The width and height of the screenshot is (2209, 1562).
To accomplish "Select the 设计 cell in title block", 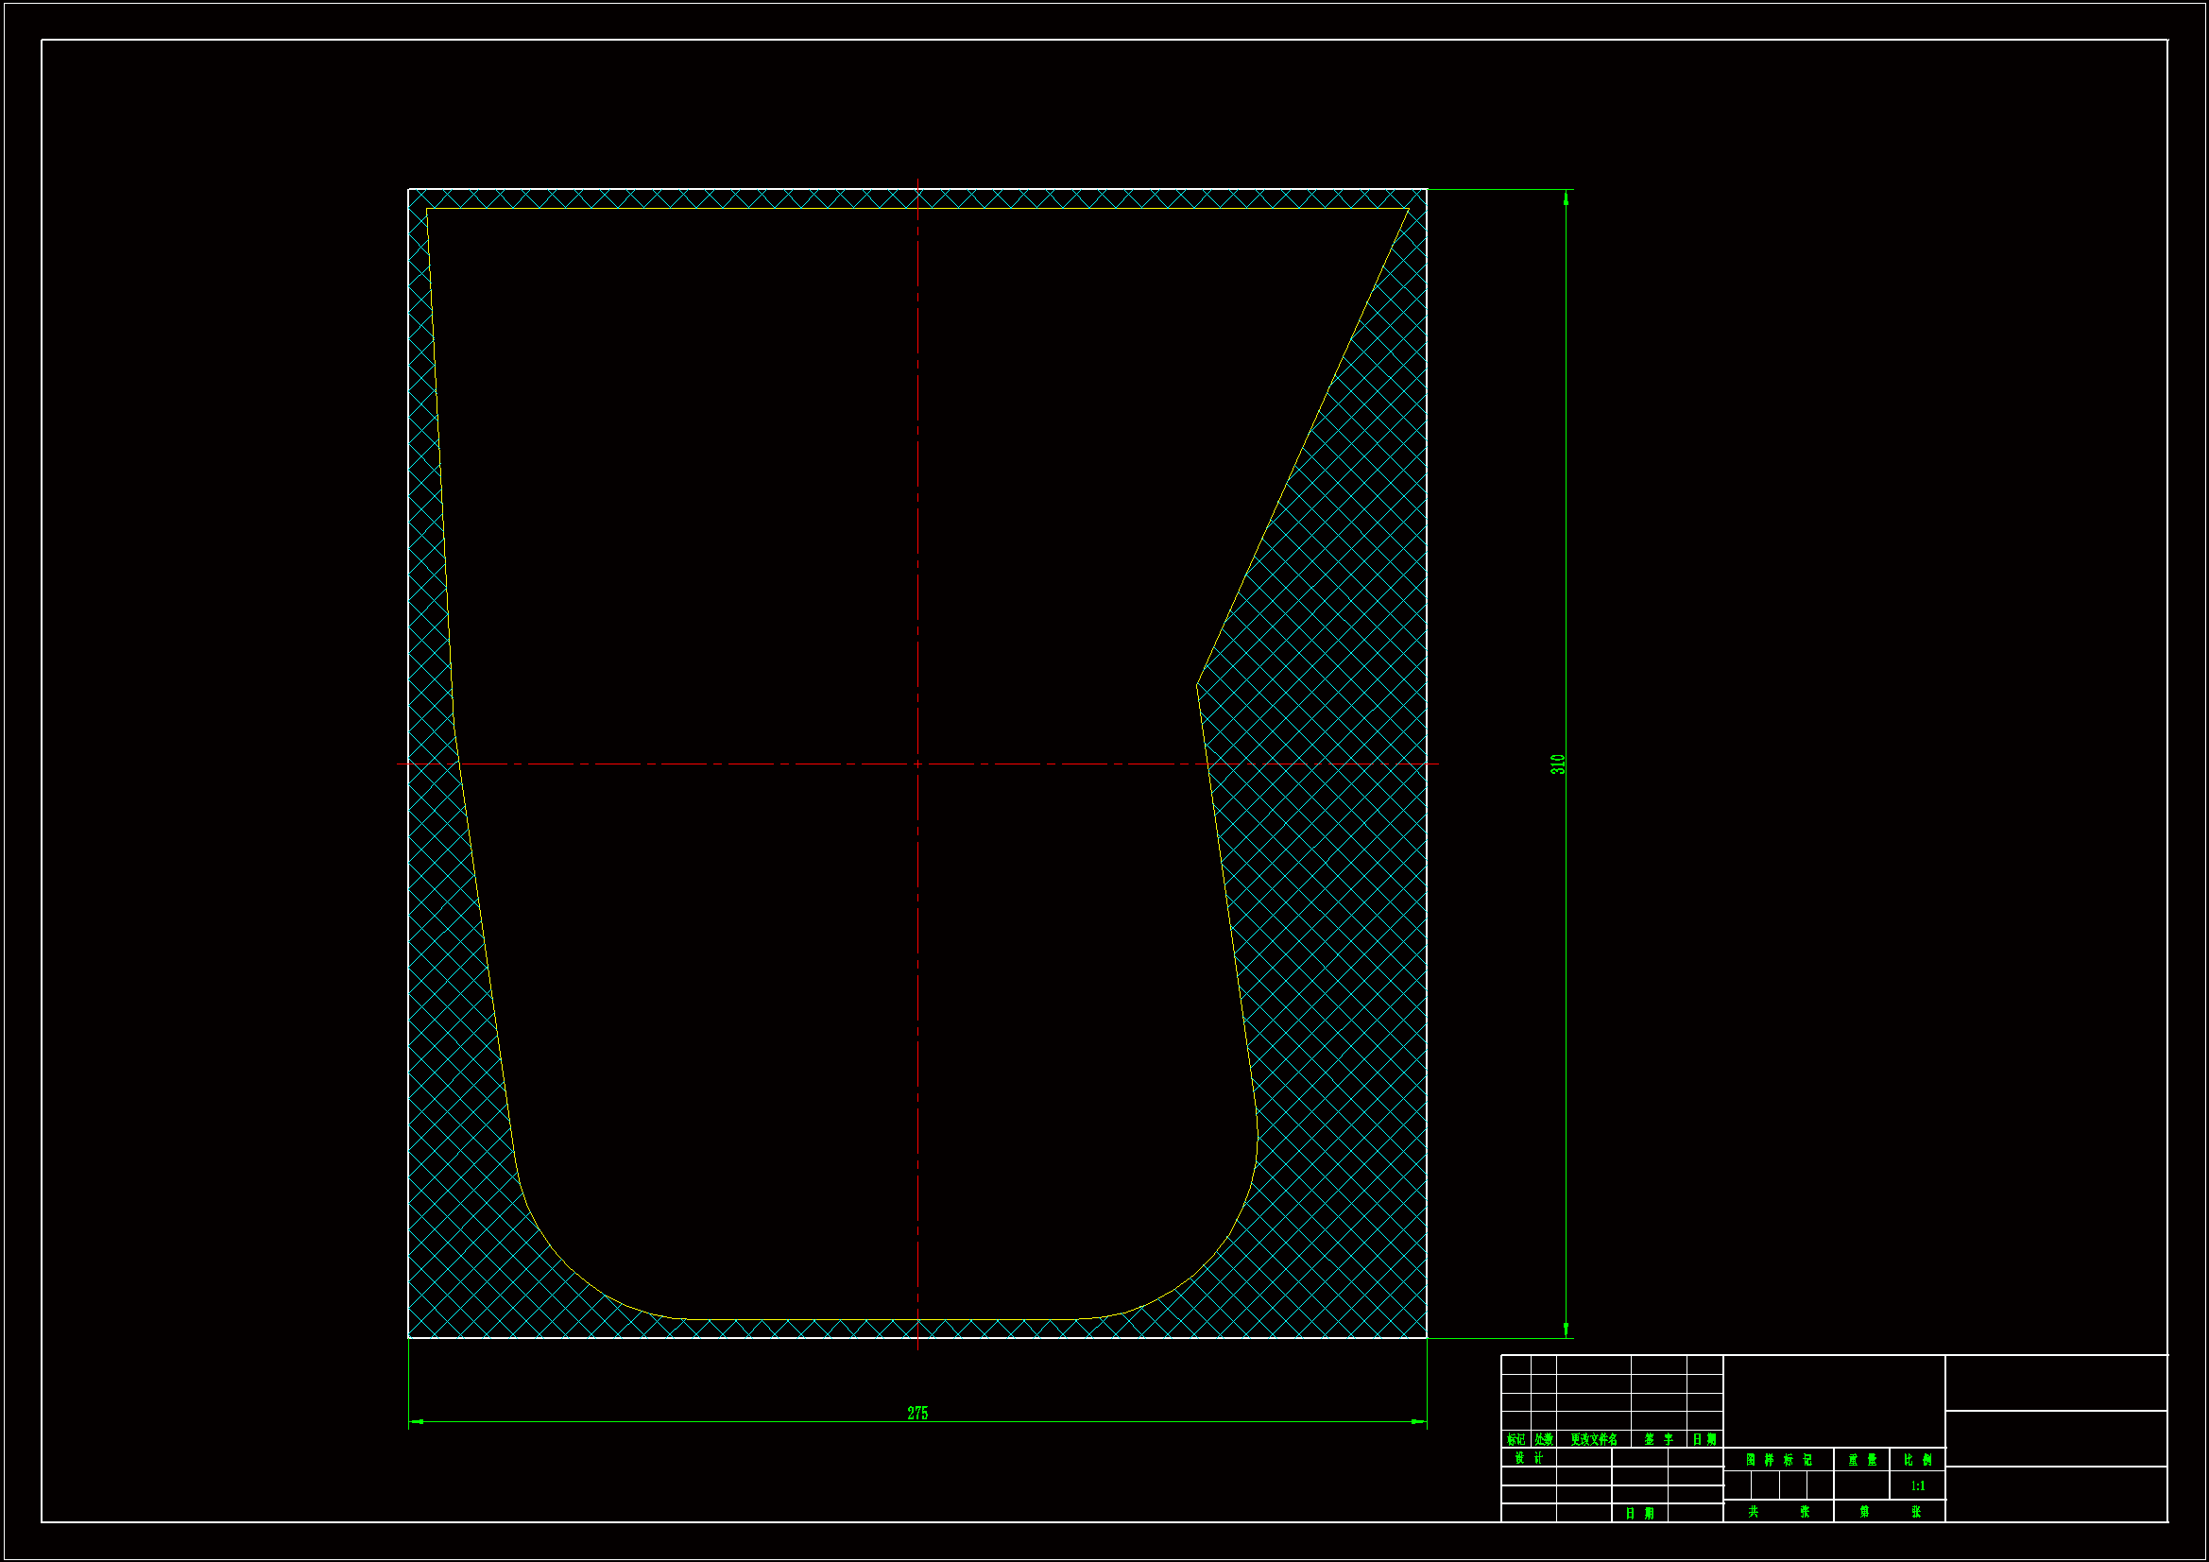I will pos(1528,1458).
